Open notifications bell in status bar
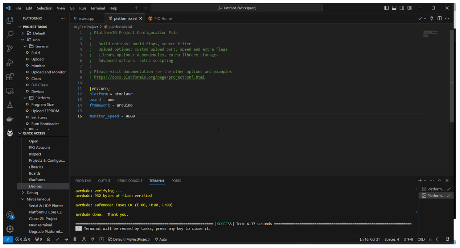The image size is (460, 248). tap(447, 239)
